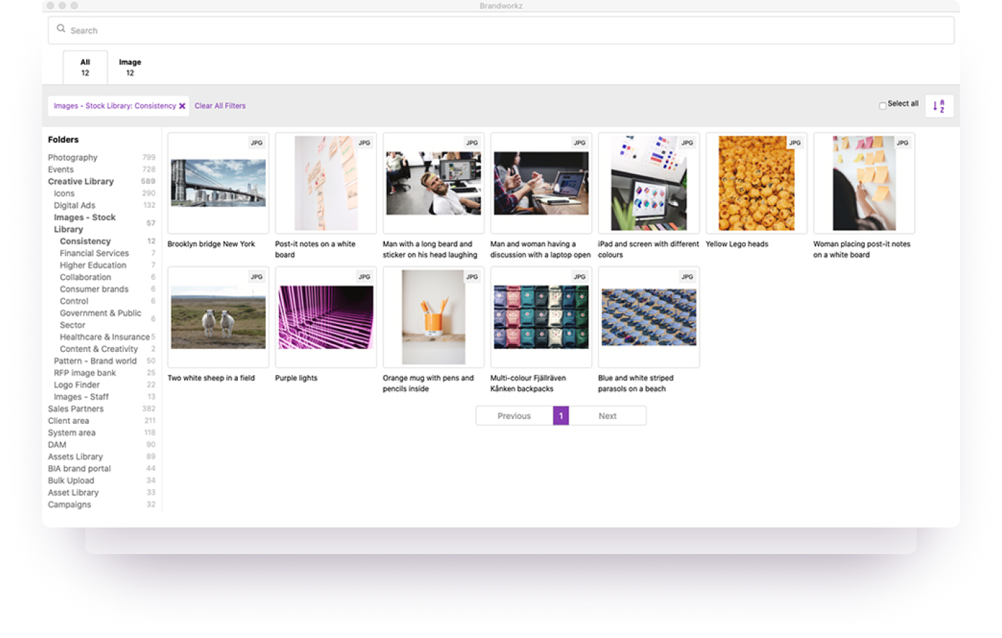Click JPG badge on Two white sheep image
The image size is (1002, 638).
pyautogui.click(x=257, y=277)
